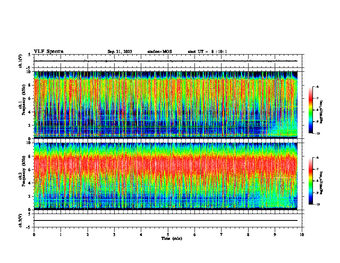Click the "ch.1(V)" waveform axis label

[20, 61]
